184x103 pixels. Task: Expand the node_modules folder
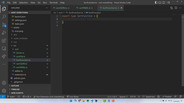click(x=29, y=38)
